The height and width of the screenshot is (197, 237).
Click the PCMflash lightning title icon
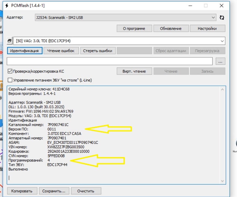pos(7,6)
